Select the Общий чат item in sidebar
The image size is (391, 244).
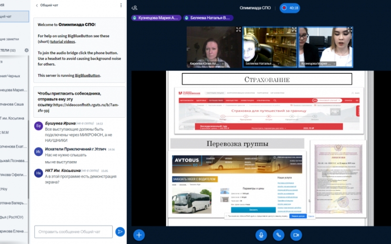(x=14, y=17)
